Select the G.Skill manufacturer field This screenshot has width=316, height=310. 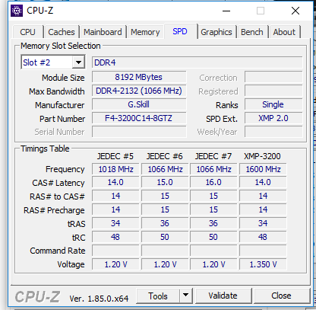[x=139, y=104]
